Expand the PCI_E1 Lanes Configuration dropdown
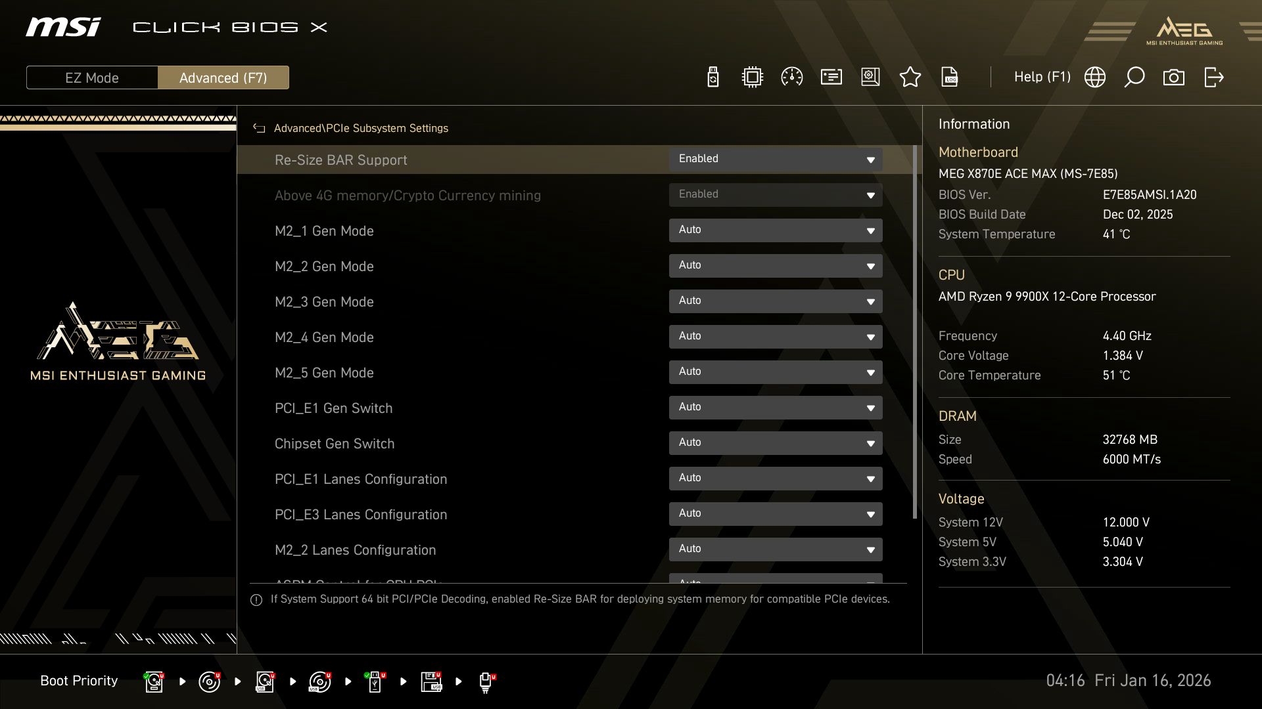This screenshot has height=709, width=1262. (x=776, y=478)
